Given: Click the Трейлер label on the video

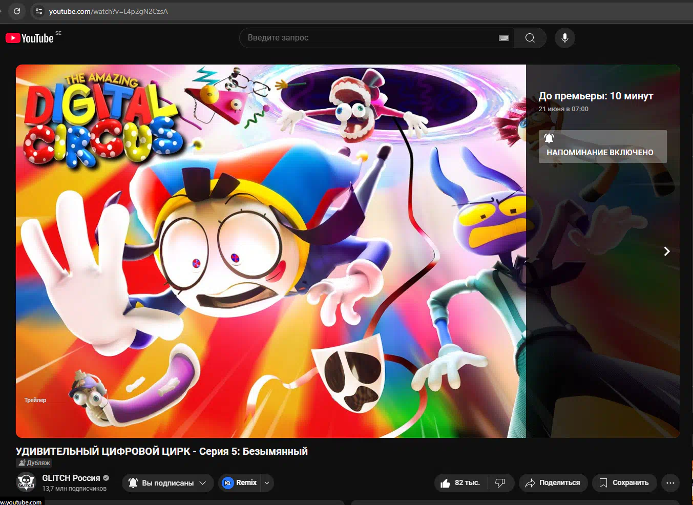Looking at the screenshot, I should pos(35,400).
